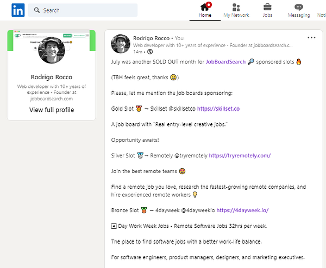Select the boxed 4 emoji before Day Work Week
The image size is (326, 268).
[114, 226]
